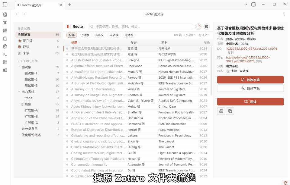The width and height of the screenshot is (290, 185).
Task: Select paper 'A manifesto for reproducible scie...'
Action: tap(137, 72)
